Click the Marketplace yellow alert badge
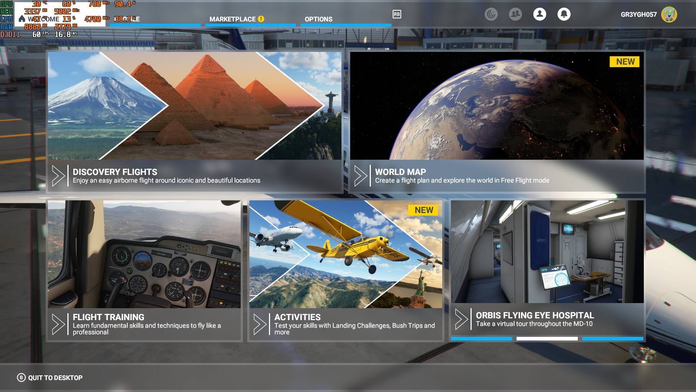696x392 pixels. tap(261, 19)
